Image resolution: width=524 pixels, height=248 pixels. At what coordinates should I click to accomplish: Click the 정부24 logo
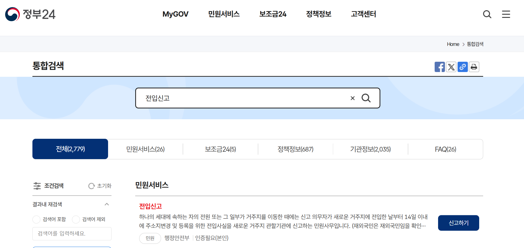(30, 14)
